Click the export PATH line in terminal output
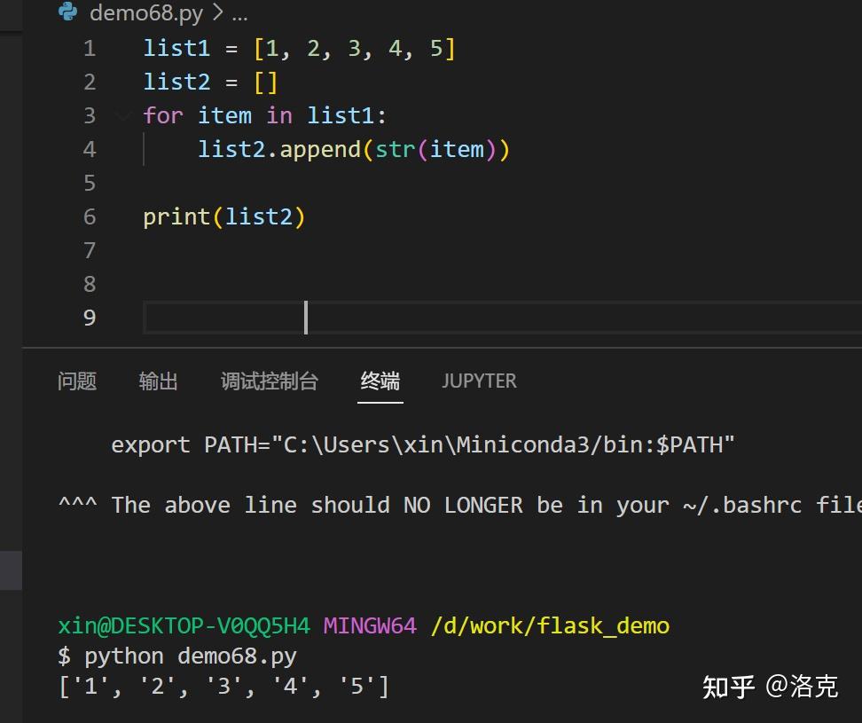This screenshot has width=862, height=723. pos(421,444)
